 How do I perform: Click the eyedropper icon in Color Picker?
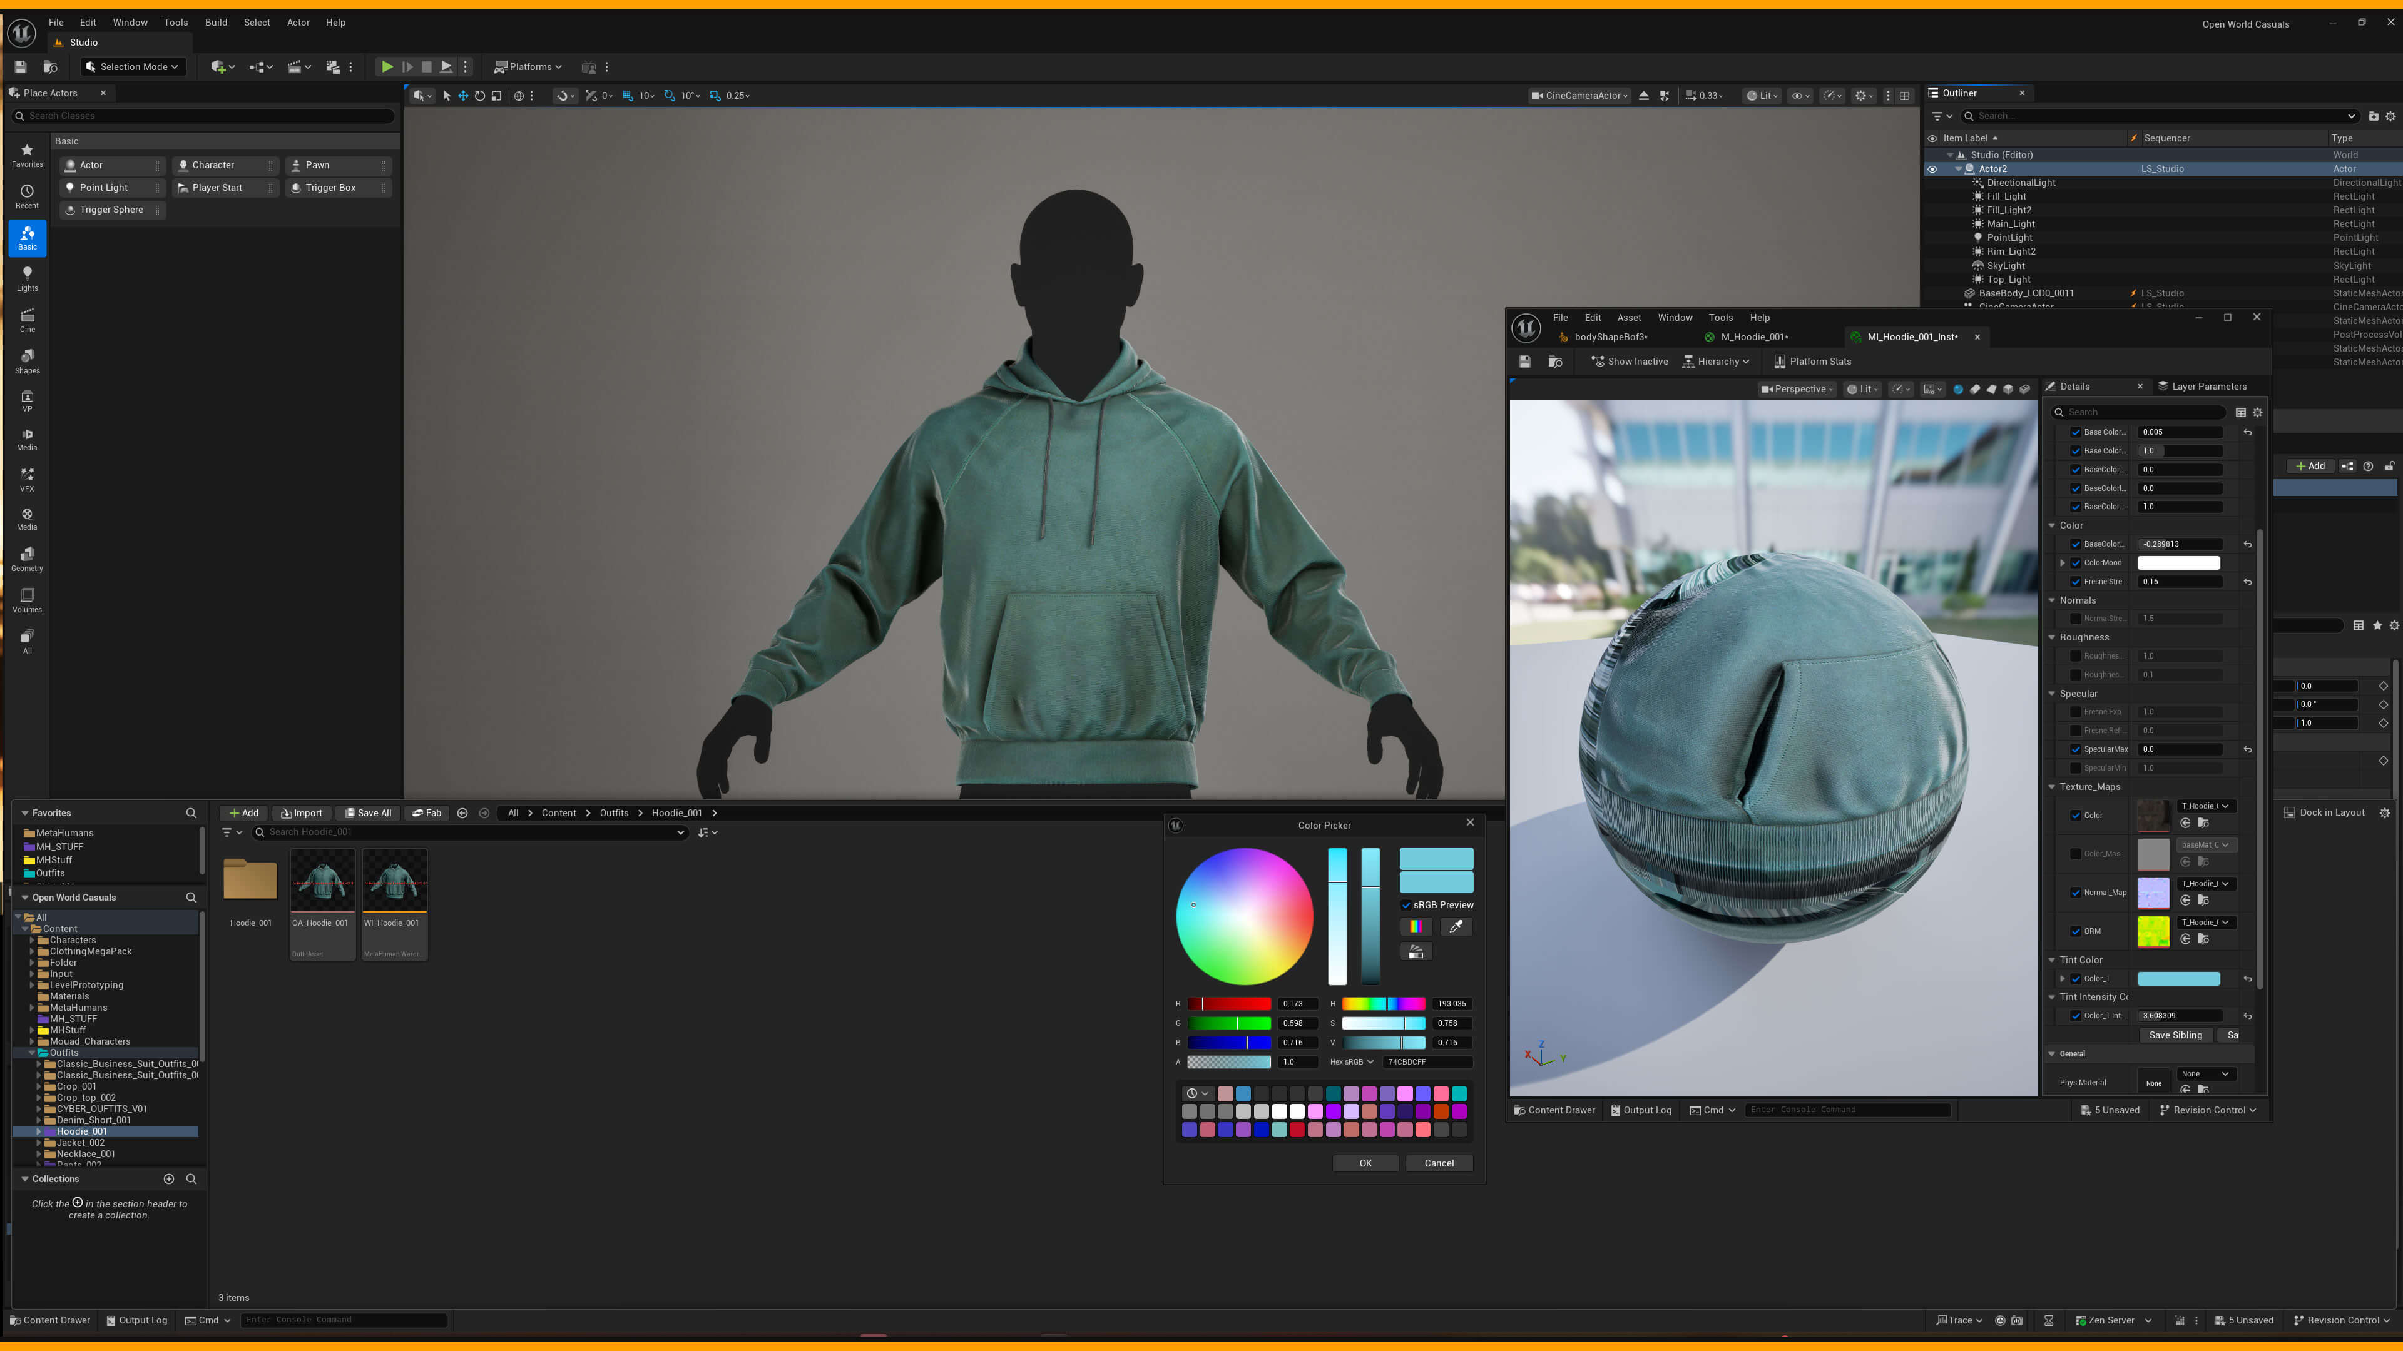[x=1455, y=926]
